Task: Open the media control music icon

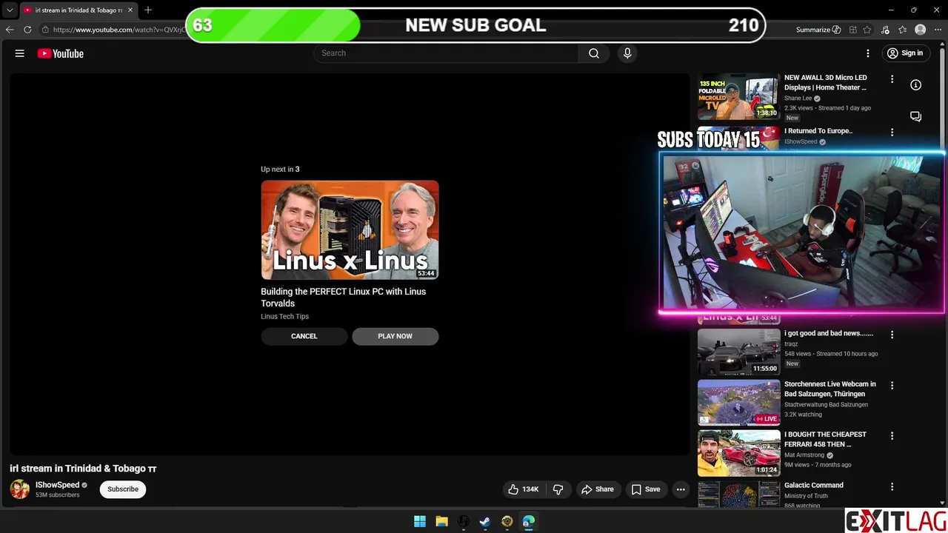Action: [886, 30]
